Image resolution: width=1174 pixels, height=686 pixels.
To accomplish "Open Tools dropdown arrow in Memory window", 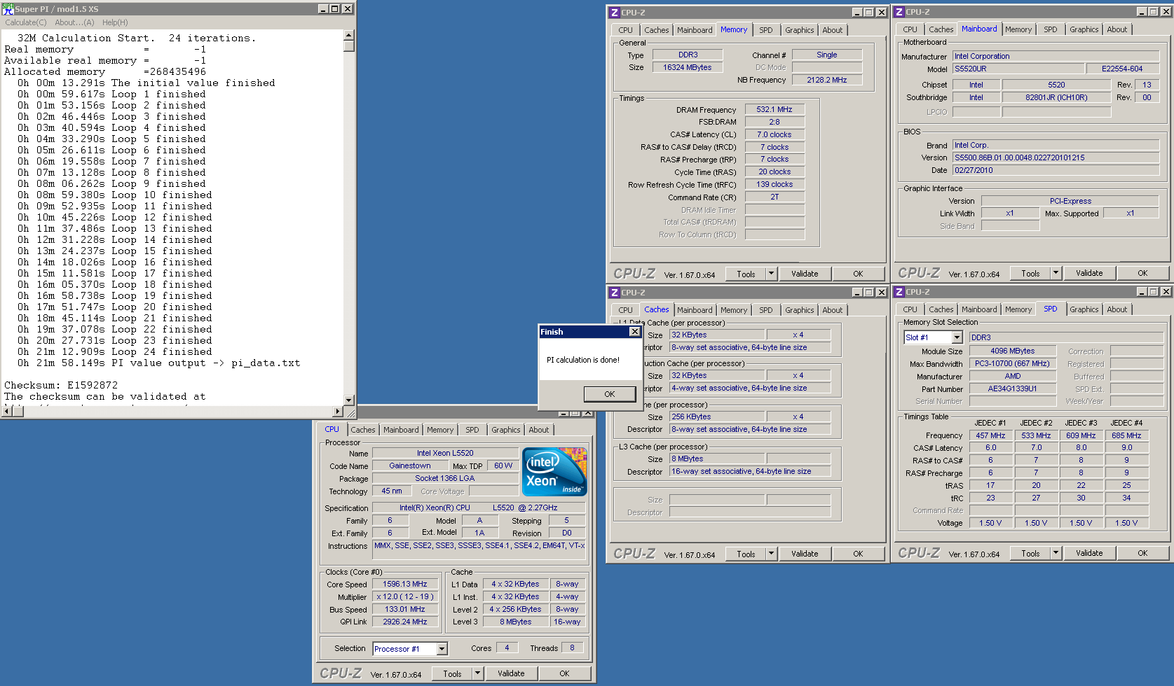I will [771, 274].
